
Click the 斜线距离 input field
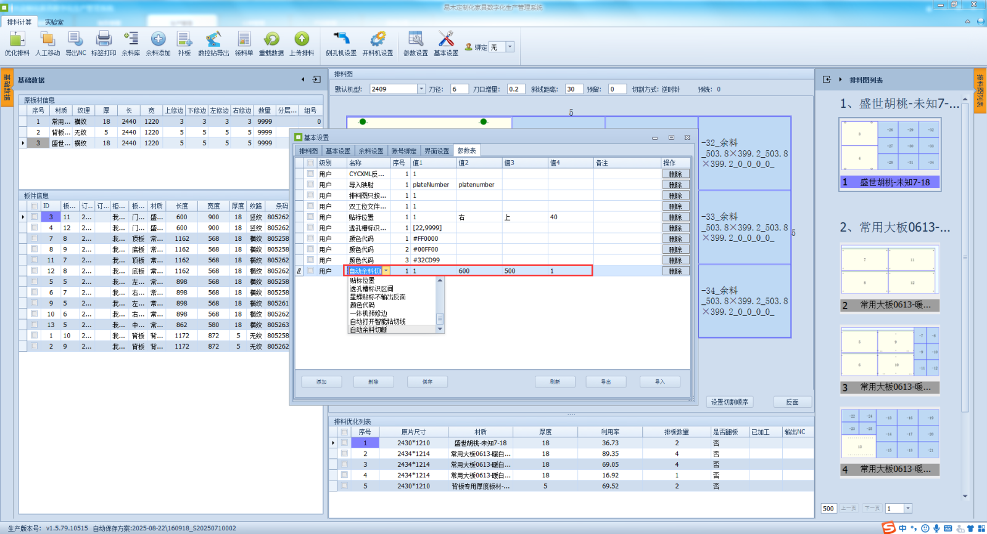click(574, 89)
